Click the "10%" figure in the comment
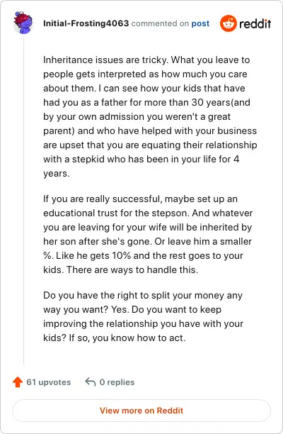The height and width of the screenshot is (434, 283). (121, 255)
